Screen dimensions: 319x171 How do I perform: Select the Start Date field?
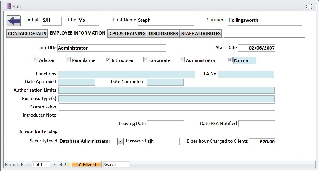pyautogui.click(x=256, y=48)
